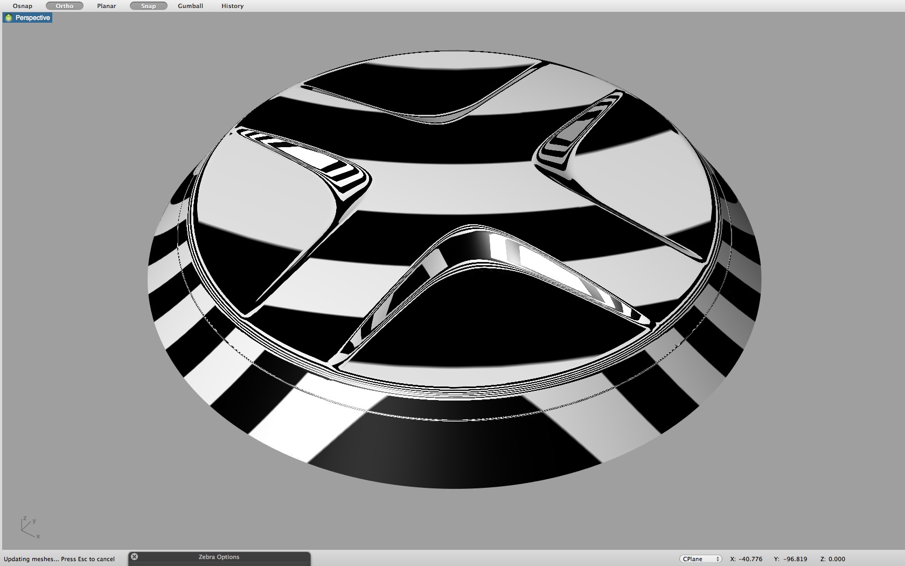This screenshot has height=566, width=905.
Task: Click the 'Updating meshes' status message
Action: 59,559
